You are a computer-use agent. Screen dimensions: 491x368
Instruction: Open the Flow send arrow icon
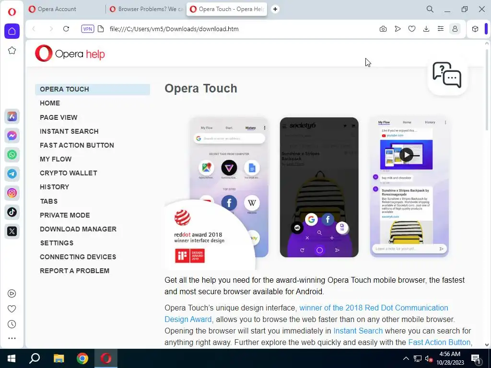coord(397,29)
